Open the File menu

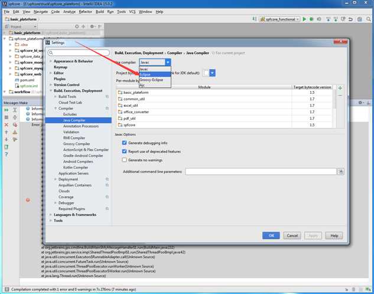click(6, 11)
